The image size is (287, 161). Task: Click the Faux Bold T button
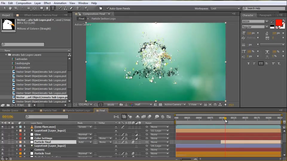[248, 63]
